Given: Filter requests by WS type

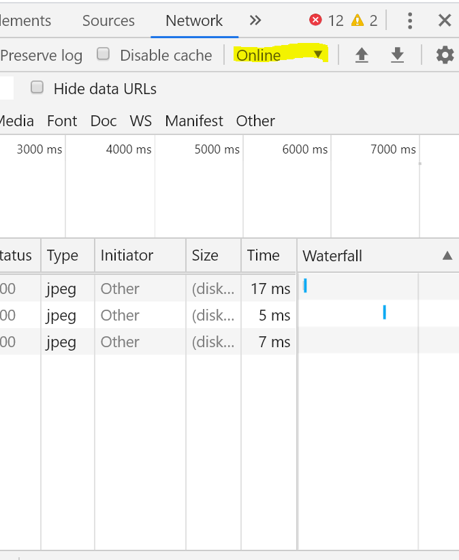Looking at the screenshot, I should 141,121.
